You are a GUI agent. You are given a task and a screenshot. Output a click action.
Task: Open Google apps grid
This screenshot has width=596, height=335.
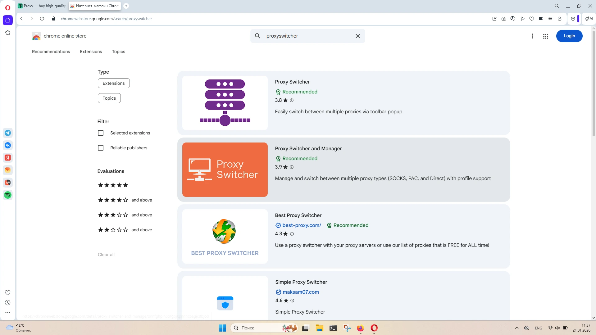[546, 36]
